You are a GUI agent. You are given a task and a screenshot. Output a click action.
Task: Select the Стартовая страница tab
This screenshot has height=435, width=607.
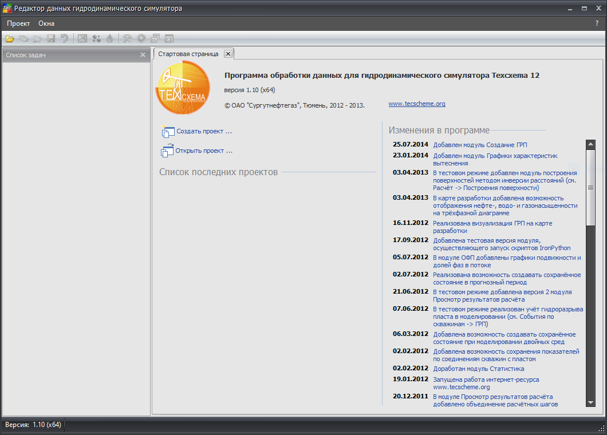pos(188,54)
